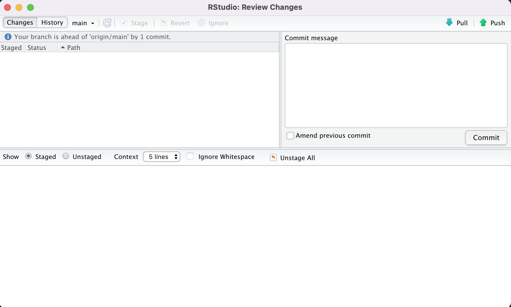
Task: Sort by the Path column header
Action: 169,48
